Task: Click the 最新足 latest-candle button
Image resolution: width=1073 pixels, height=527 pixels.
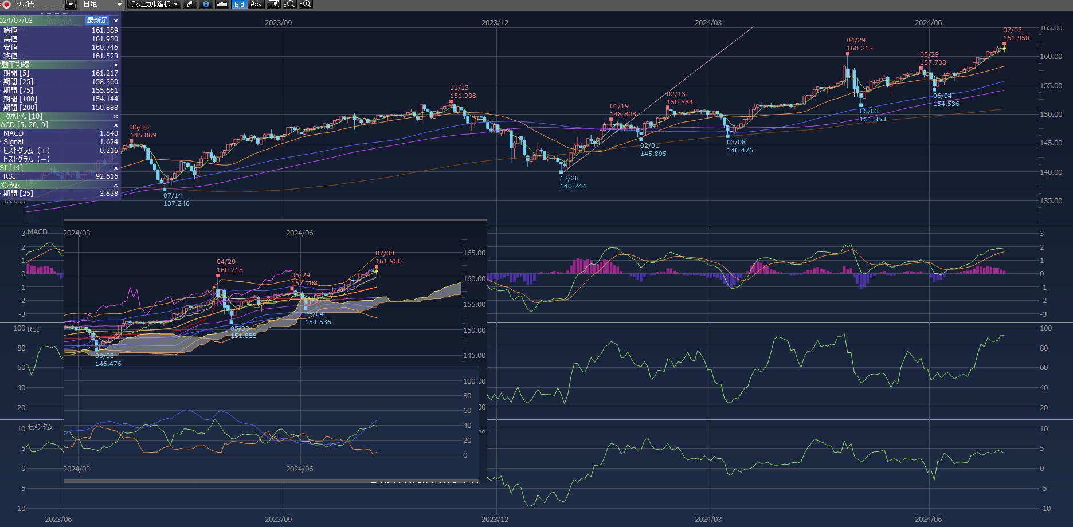Action: point(97,21)
